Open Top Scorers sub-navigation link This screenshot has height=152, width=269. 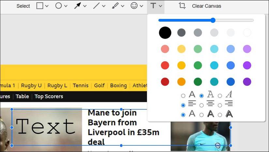pyautogui.click(x=49, y=96)
